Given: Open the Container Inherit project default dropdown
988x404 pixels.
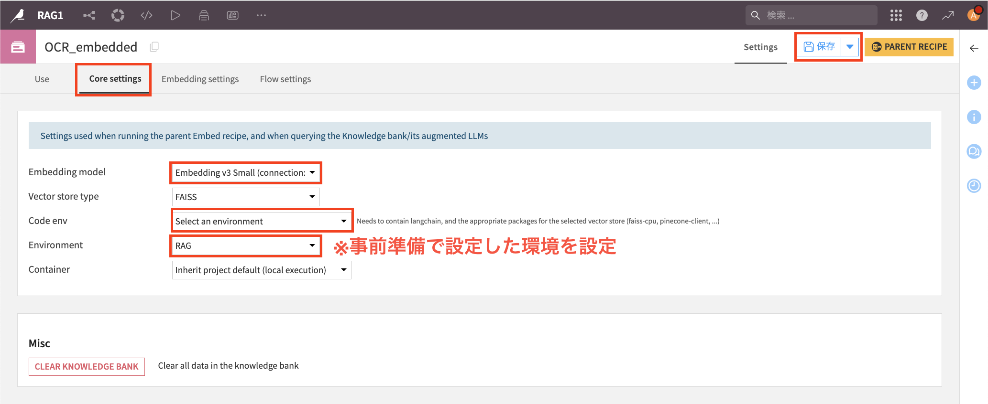Looking at the screenshot, I should [x=262, y=270].
